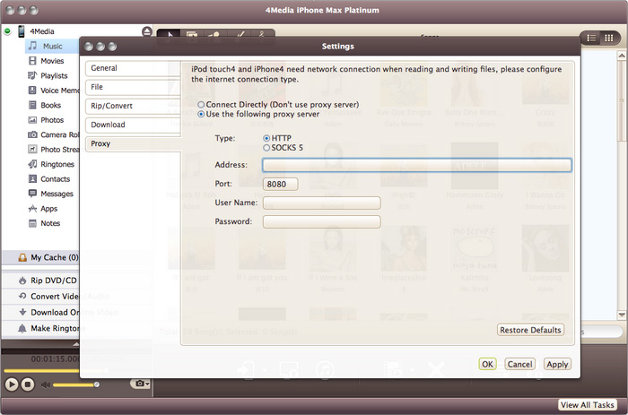The width and height of the screenshot is (628, 415).
Task: Open the Ringtones category
Action: (57, 164)
